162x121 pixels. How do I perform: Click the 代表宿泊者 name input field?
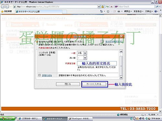[97, 63]
